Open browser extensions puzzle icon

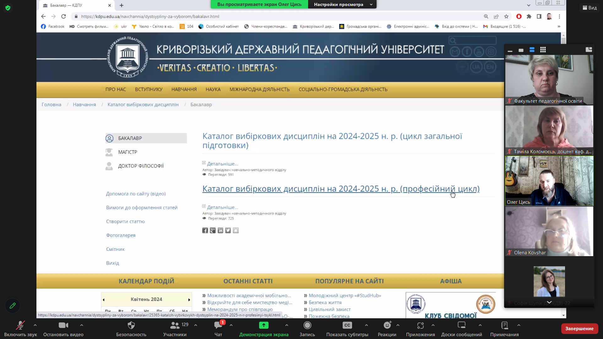(x=529, y=16)
